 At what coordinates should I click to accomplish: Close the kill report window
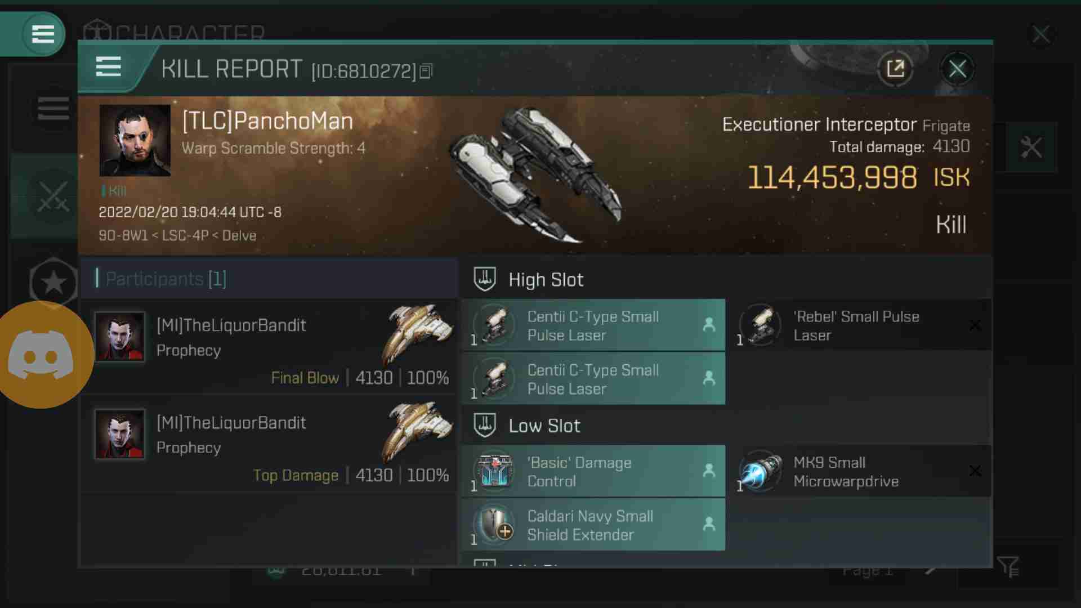point(957,69)
